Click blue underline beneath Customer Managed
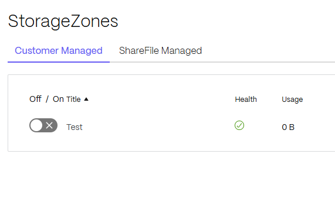The width and height of the screenshot is (335, 219). [x=59, y=62]
